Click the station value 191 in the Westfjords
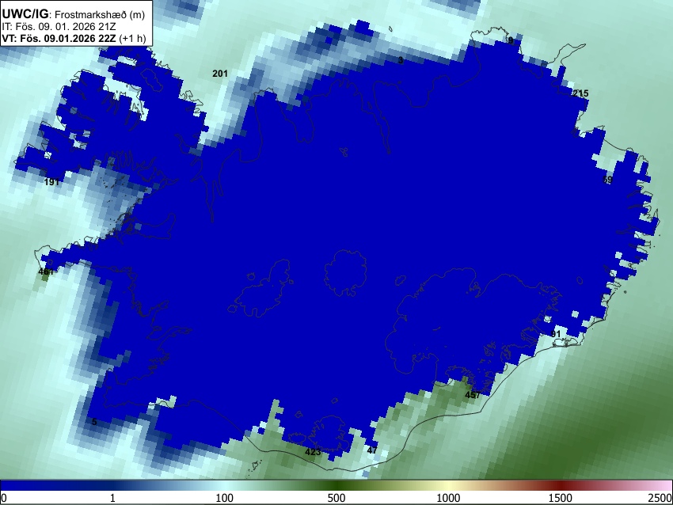Screen dimensions: 673x505 (51, 182)
